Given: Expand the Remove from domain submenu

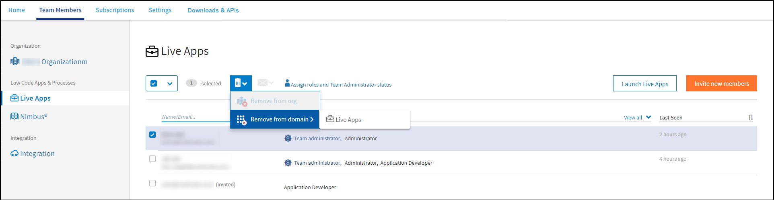Looking at the screenshot, I should [275, 119].
